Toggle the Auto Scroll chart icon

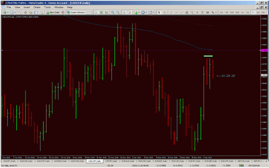point(125,12)
